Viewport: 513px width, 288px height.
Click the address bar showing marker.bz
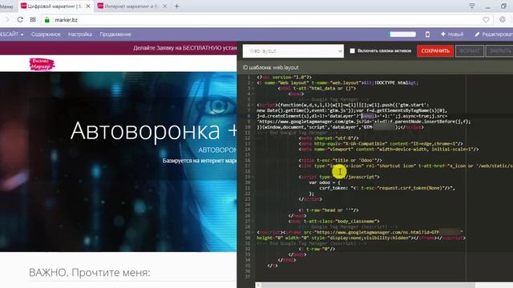coord(267,20)
